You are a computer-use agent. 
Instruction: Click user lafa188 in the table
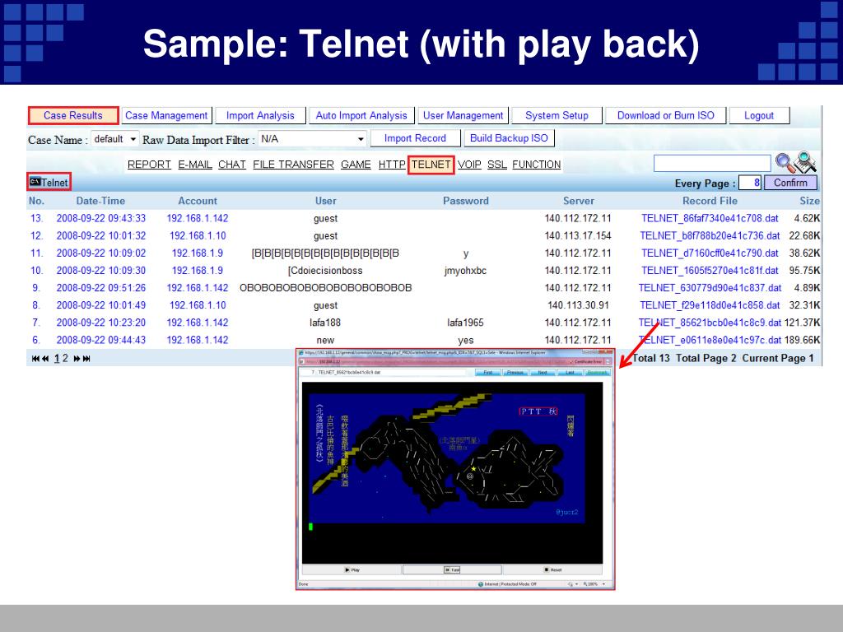[325, 323]
